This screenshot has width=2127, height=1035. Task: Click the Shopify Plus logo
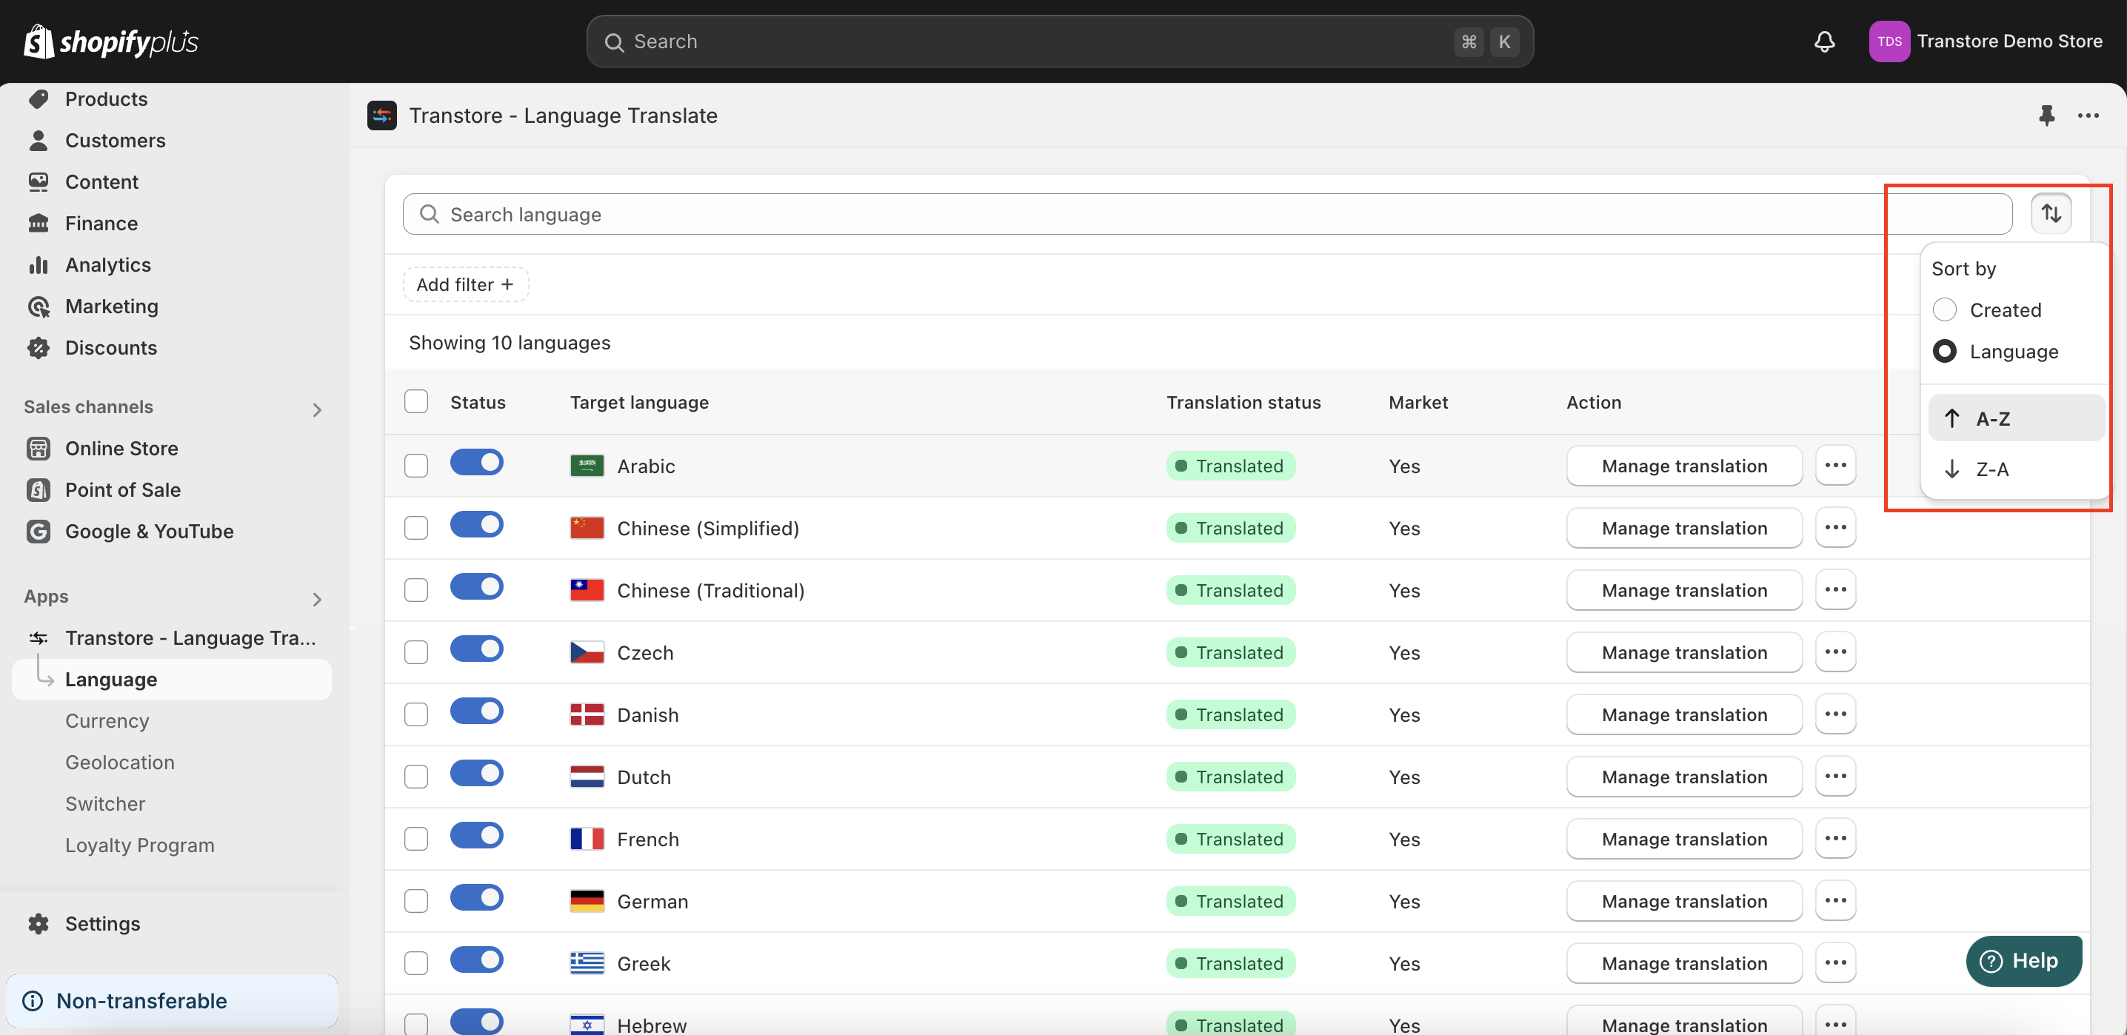point(110,41)
